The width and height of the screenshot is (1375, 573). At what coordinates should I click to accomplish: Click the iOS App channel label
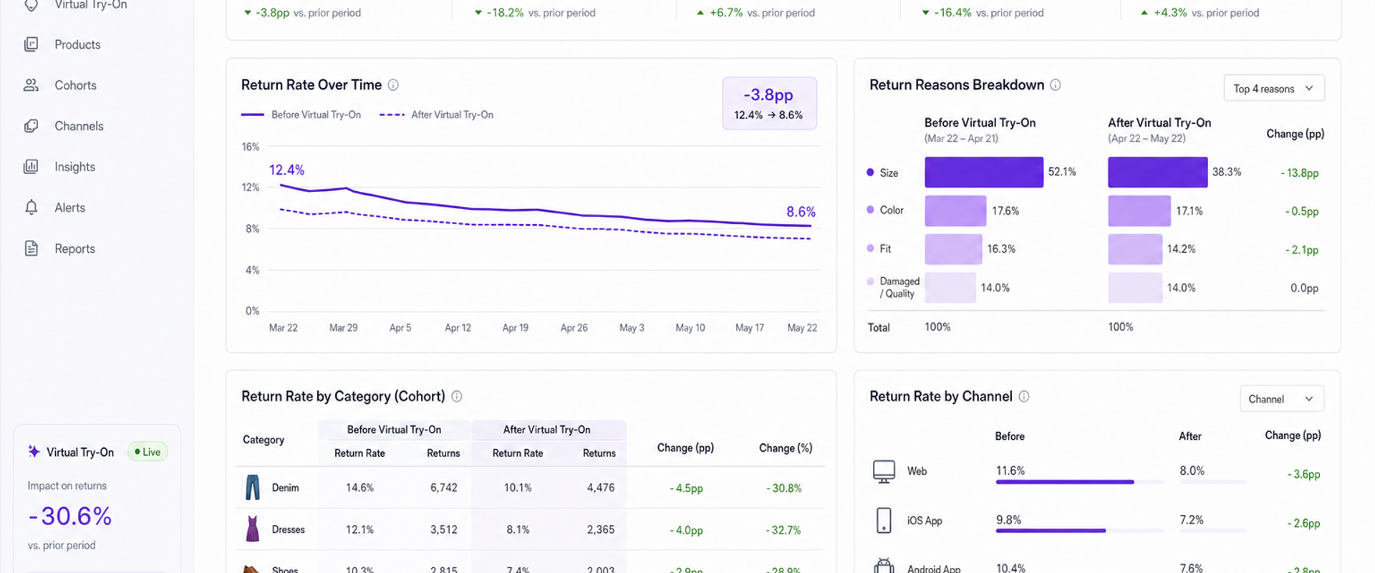(925, 521)
